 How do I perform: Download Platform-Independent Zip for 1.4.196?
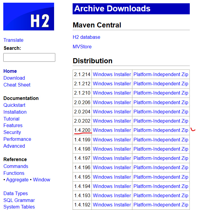[161, 167]
